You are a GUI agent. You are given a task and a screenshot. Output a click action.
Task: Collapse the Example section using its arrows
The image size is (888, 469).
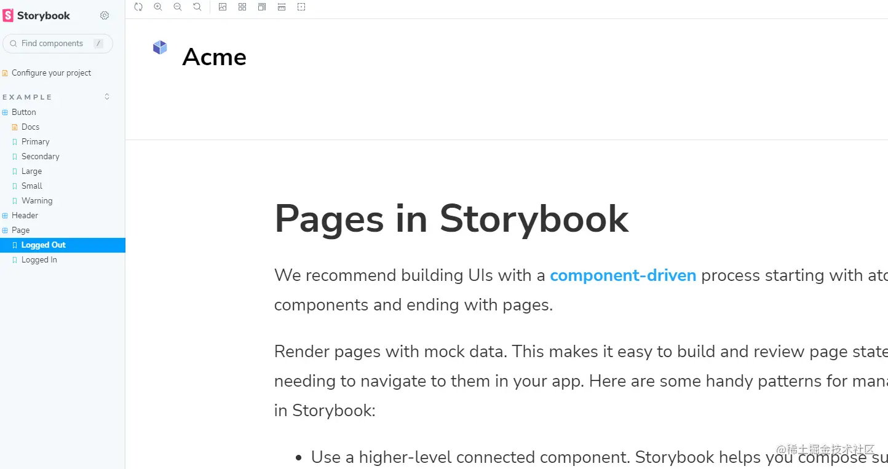(x=107, y=97)
